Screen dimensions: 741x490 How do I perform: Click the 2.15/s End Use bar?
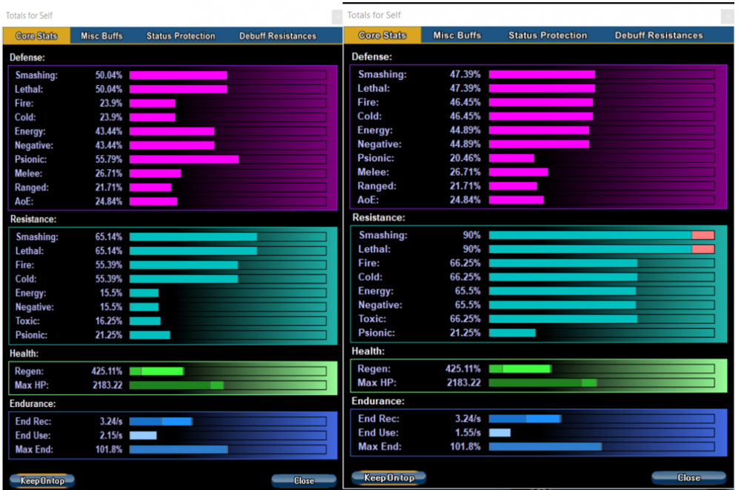point(143,435)
